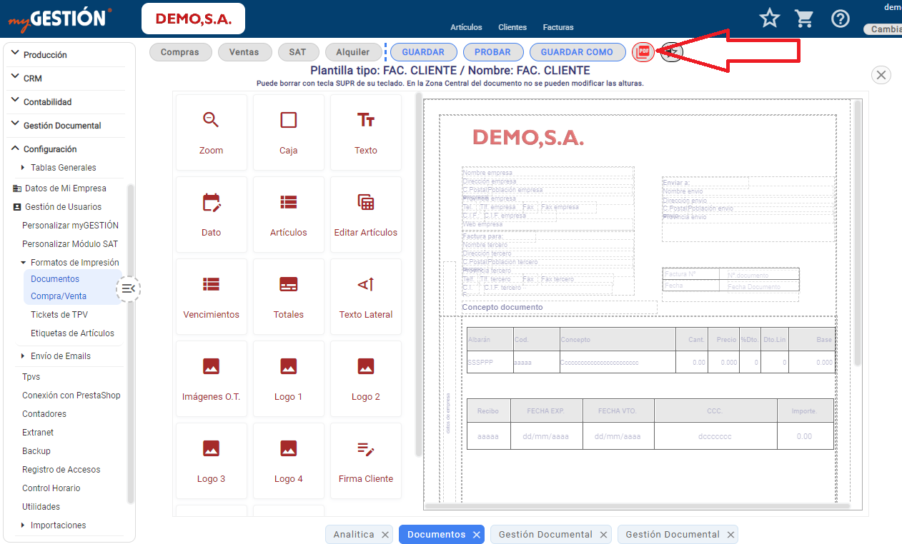902x544 pixels.
Task: Insert the Firma Cliente element
Action: click(365, 460)
